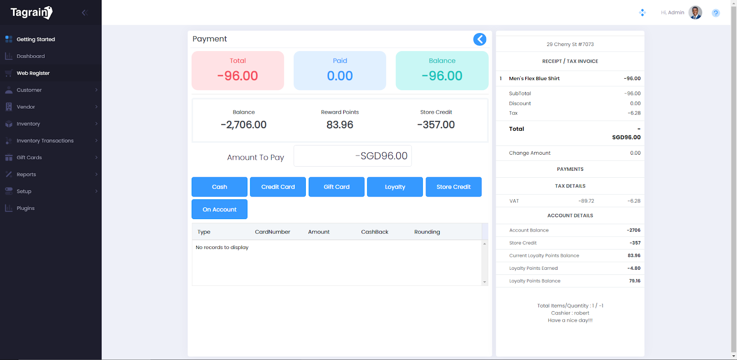
Task: Click payments grid scroll-up arrow
Action: [x=485, y=244]
